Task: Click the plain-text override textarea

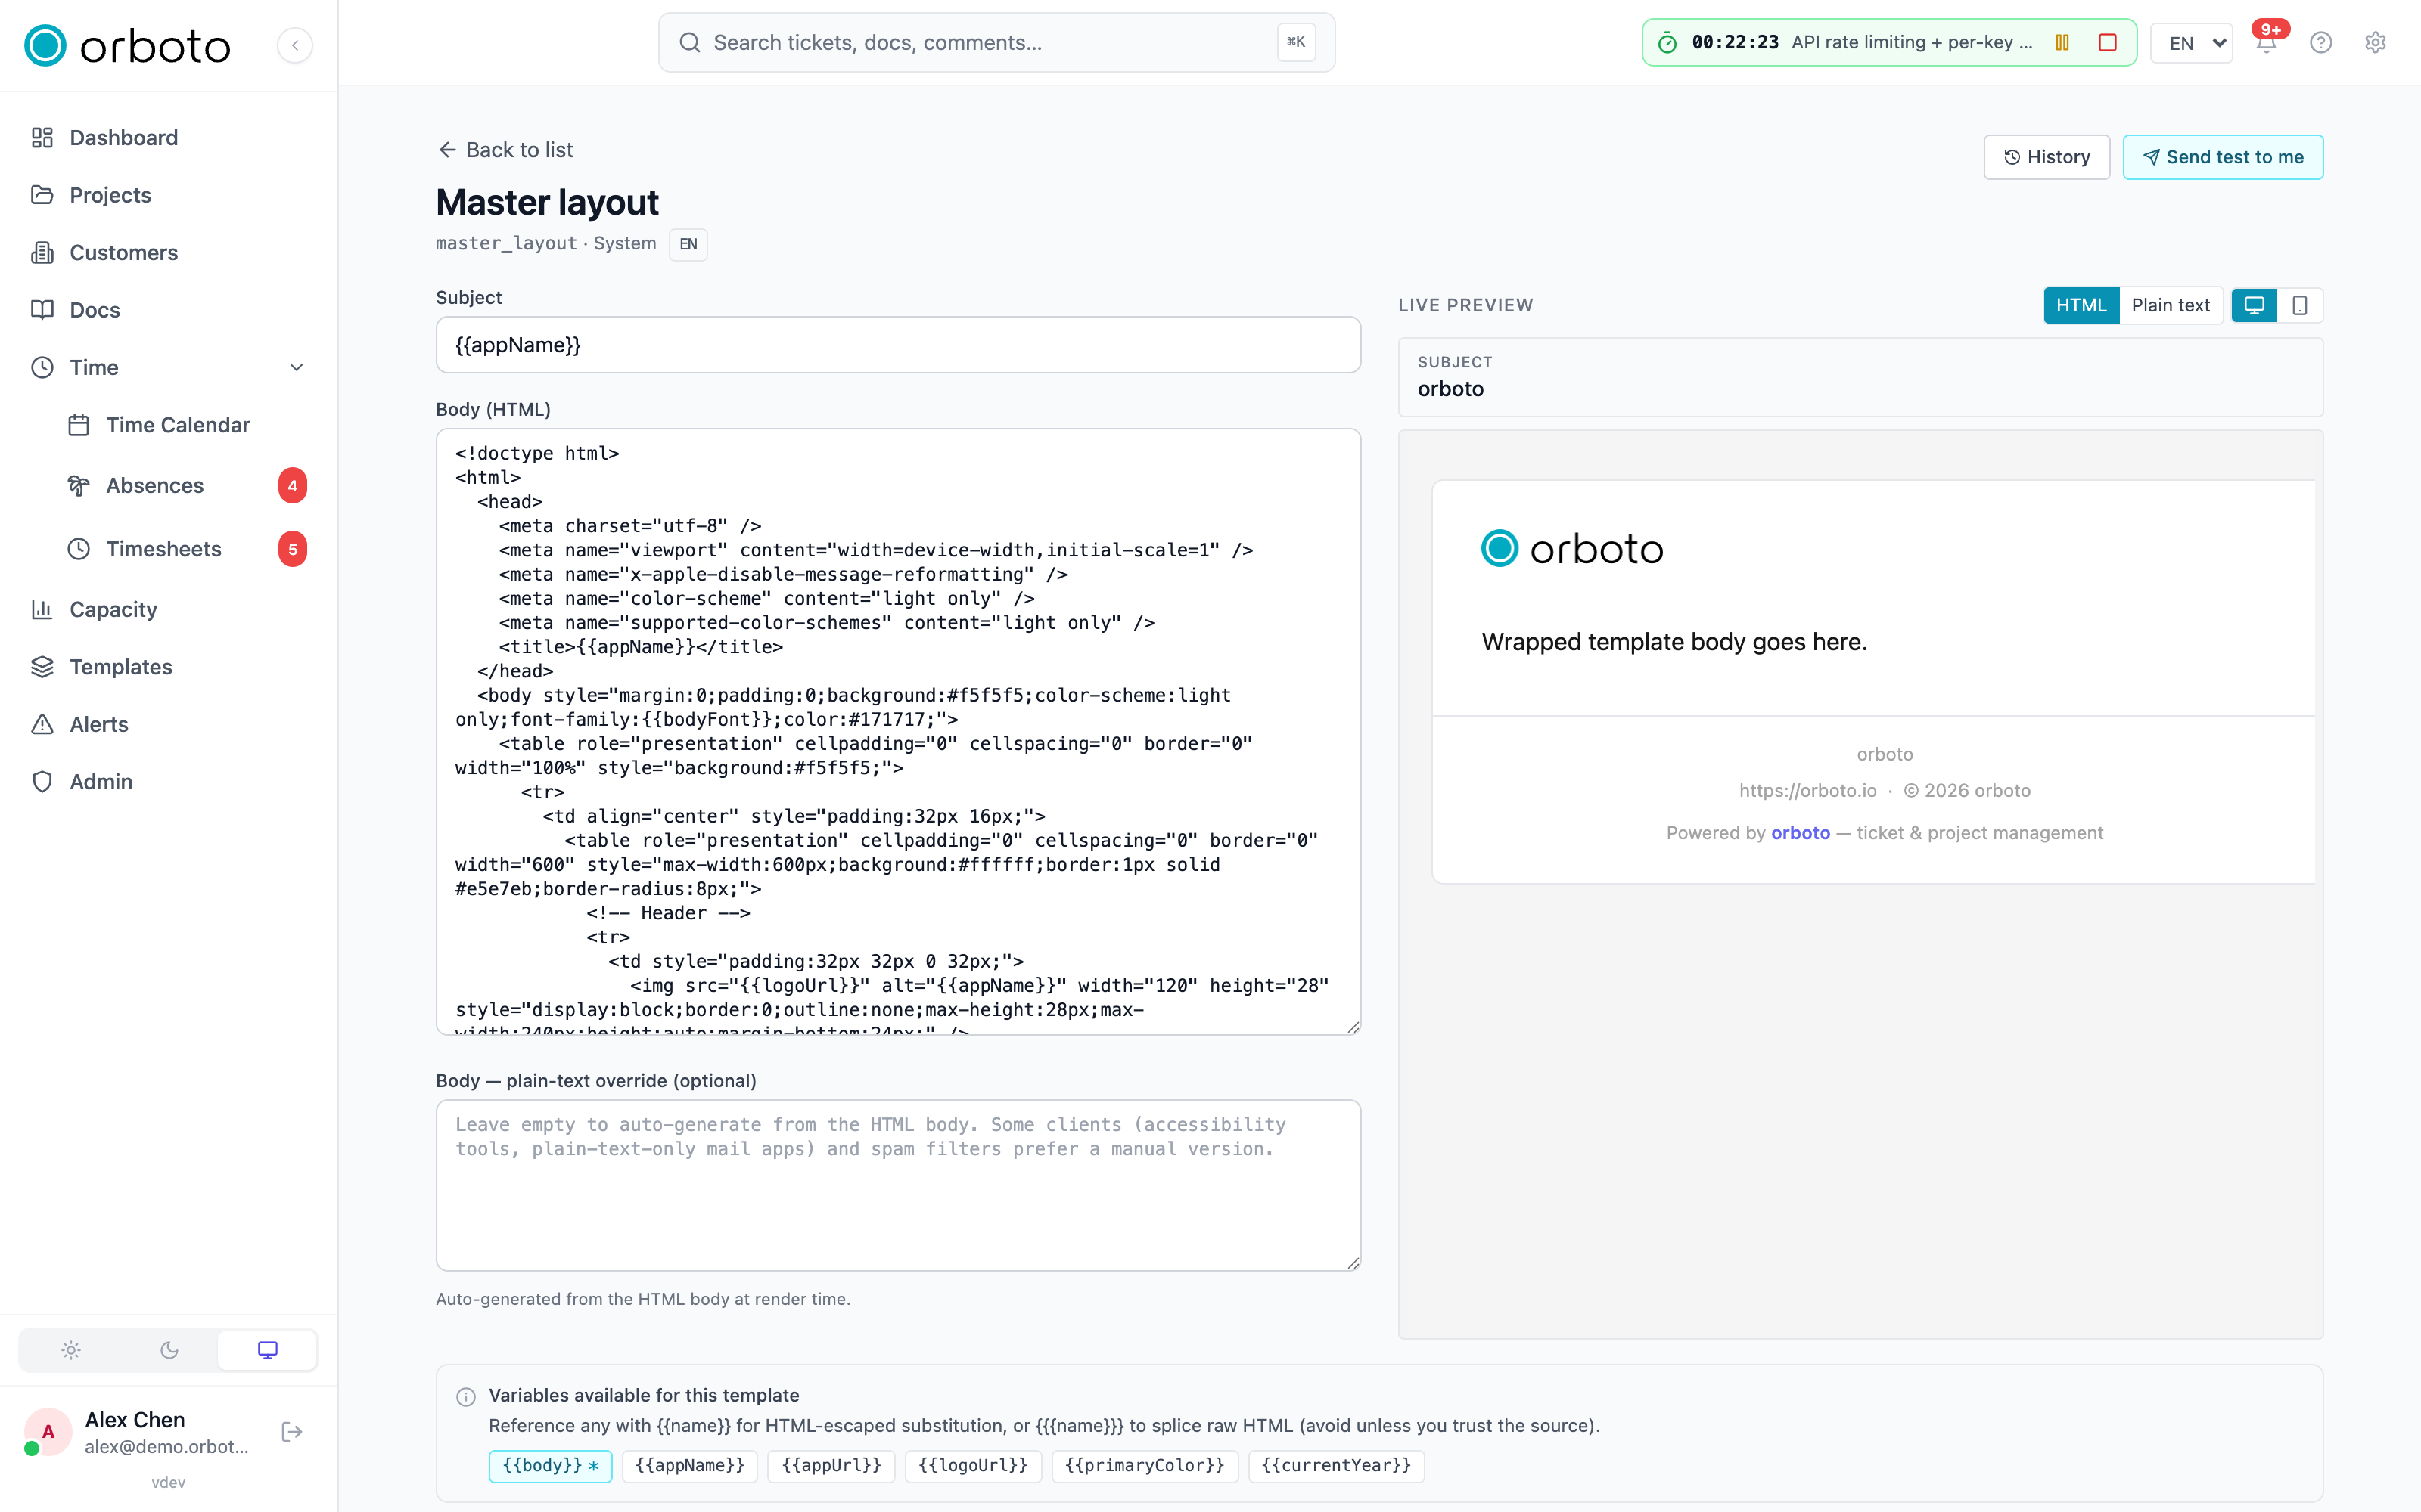Action: tap(897, 1185)
